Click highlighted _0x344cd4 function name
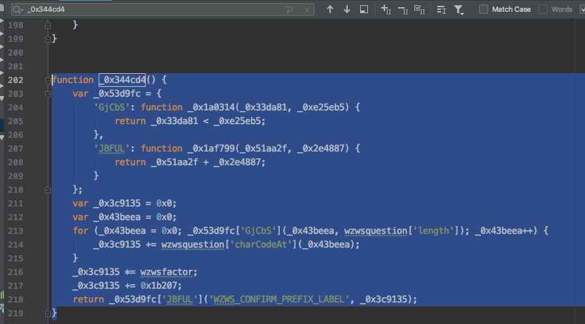585x324 pixels. click(122, 80)
